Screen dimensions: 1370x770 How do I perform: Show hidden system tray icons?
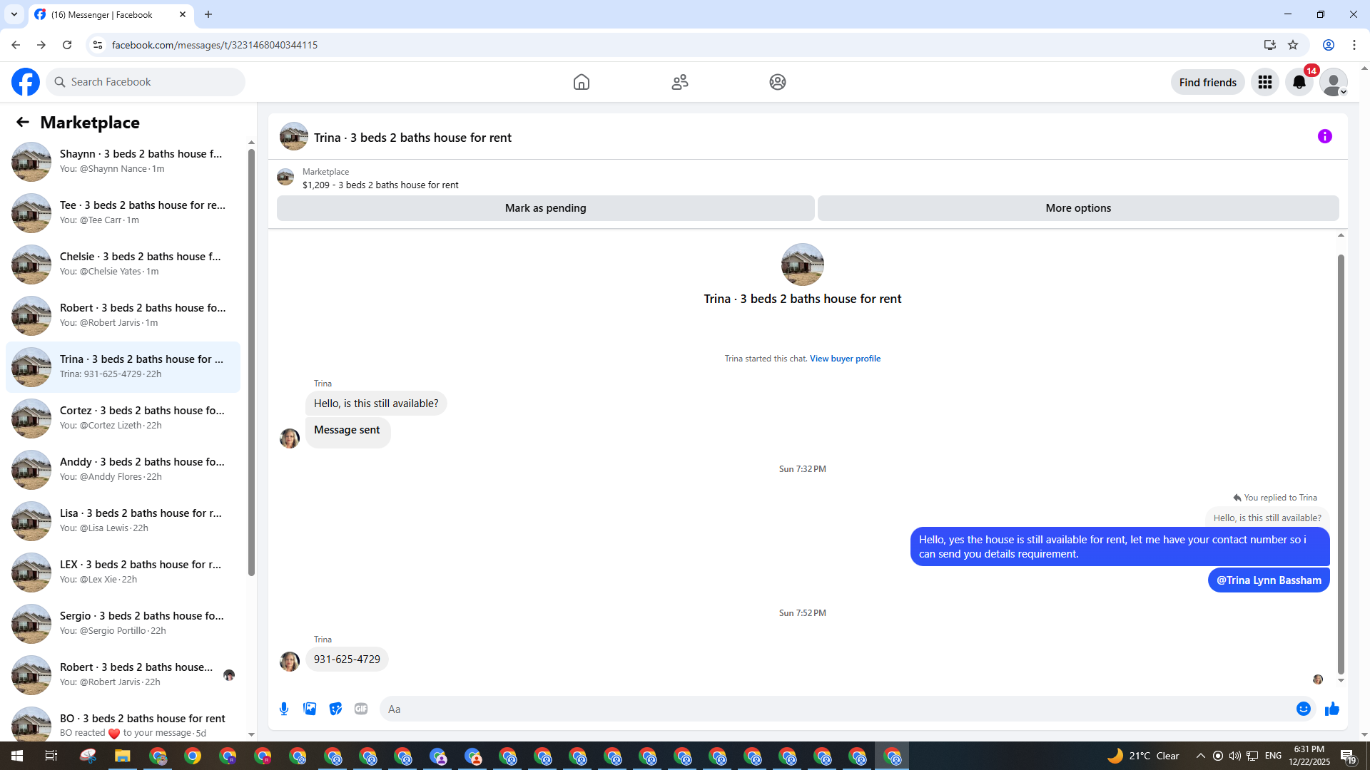click(1200, 756)
